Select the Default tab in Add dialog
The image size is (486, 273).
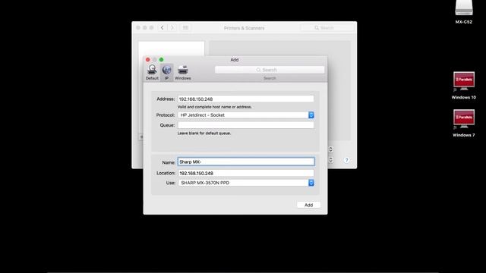(x=152, y=73)
